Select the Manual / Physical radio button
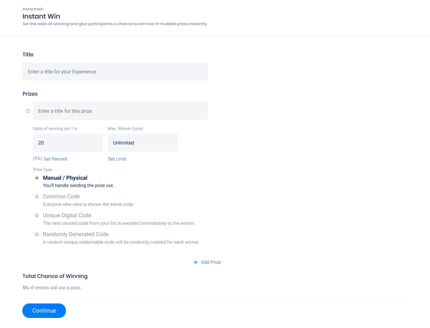Screen dimensions: 430x328 click(37, 178)
